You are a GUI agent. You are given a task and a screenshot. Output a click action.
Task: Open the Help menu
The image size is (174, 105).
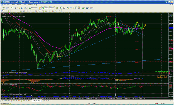pos(36,5)
